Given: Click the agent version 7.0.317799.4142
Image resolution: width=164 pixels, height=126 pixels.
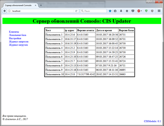Looking at the screenshot, I should click(x=86, y=74).
